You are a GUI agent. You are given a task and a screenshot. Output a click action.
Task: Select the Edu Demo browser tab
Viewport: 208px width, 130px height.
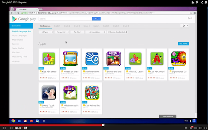pyautogui.click(x=27, y=9)
